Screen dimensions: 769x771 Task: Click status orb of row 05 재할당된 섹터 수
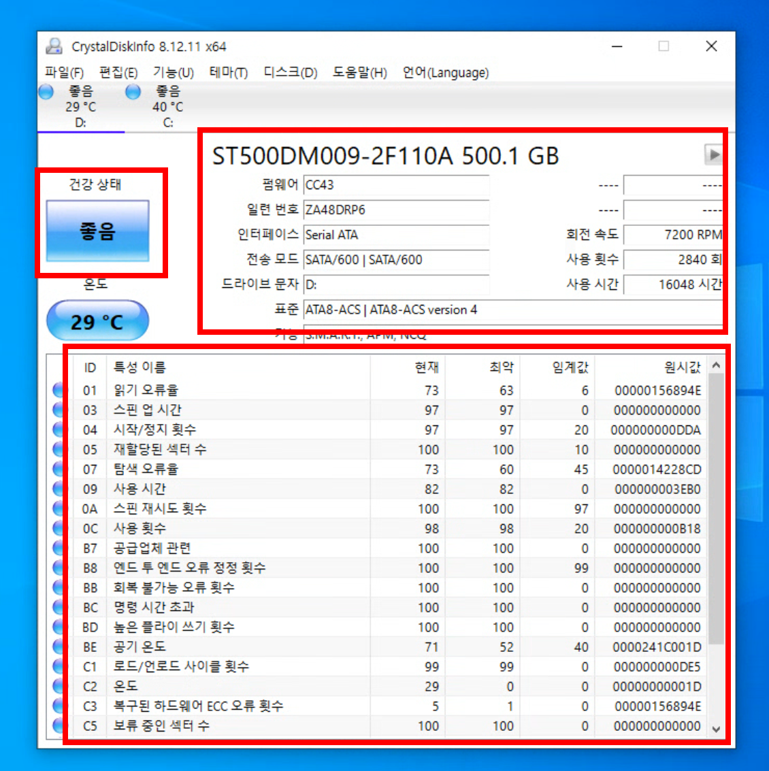pos(59,449)
